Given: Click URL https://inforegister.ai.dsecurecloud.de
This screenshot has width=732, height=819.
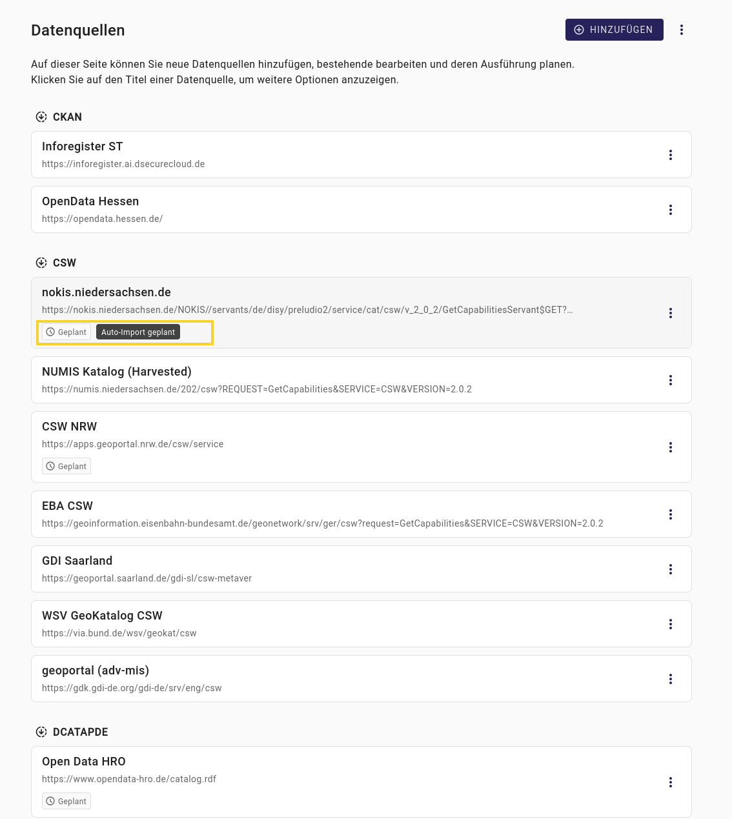Looking at the screenshot, I should [123, 164].
